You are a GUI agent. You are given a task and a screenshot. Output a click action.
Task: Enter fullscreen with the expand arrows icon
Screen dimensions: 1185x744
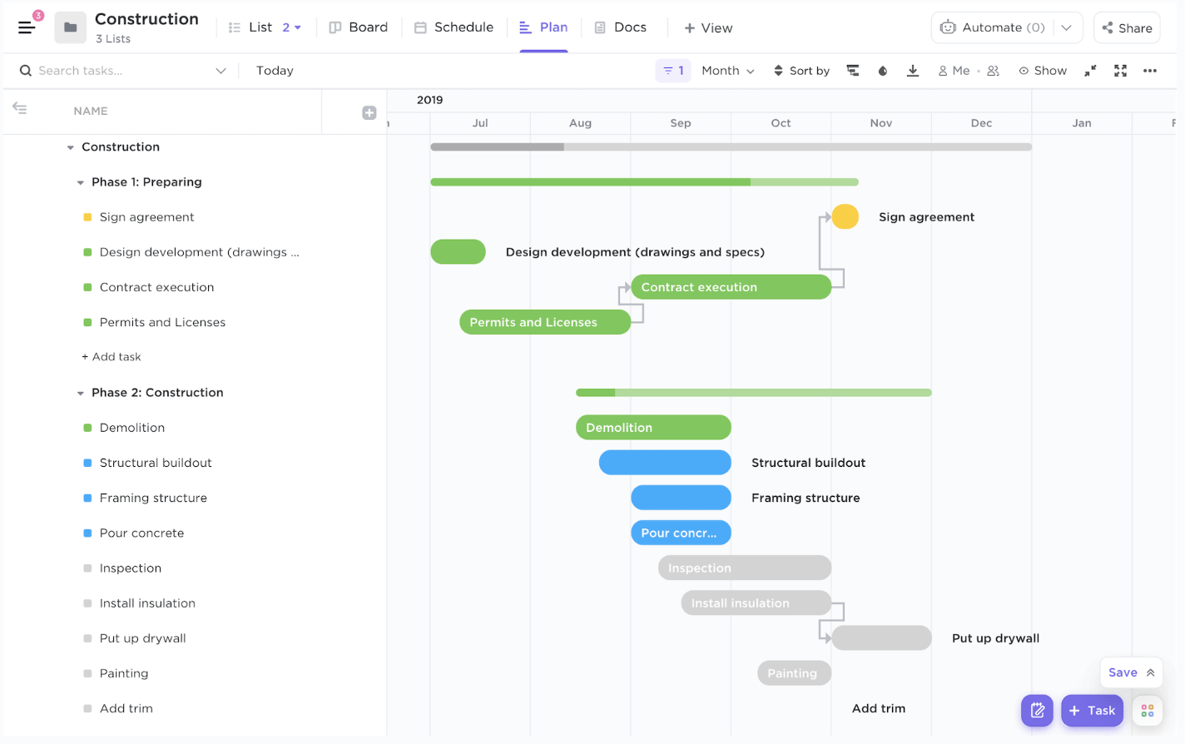(x=1120, y=71)
